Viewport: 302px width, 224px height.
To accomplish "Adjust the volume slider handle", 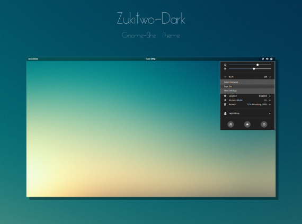I will (257, 65).
